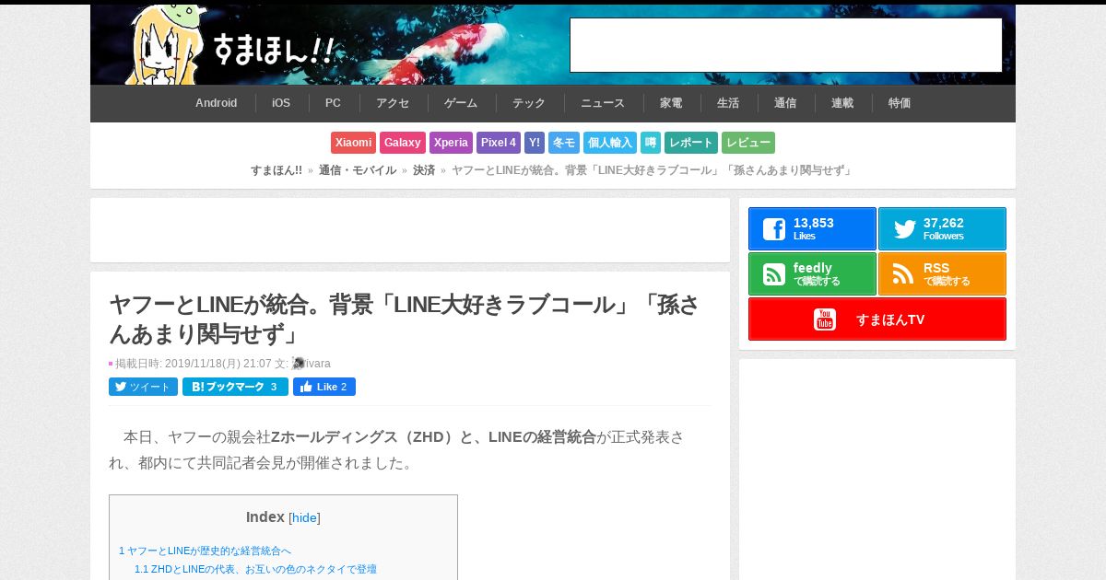Open the ニュース menu item

[x=603, y=103]
